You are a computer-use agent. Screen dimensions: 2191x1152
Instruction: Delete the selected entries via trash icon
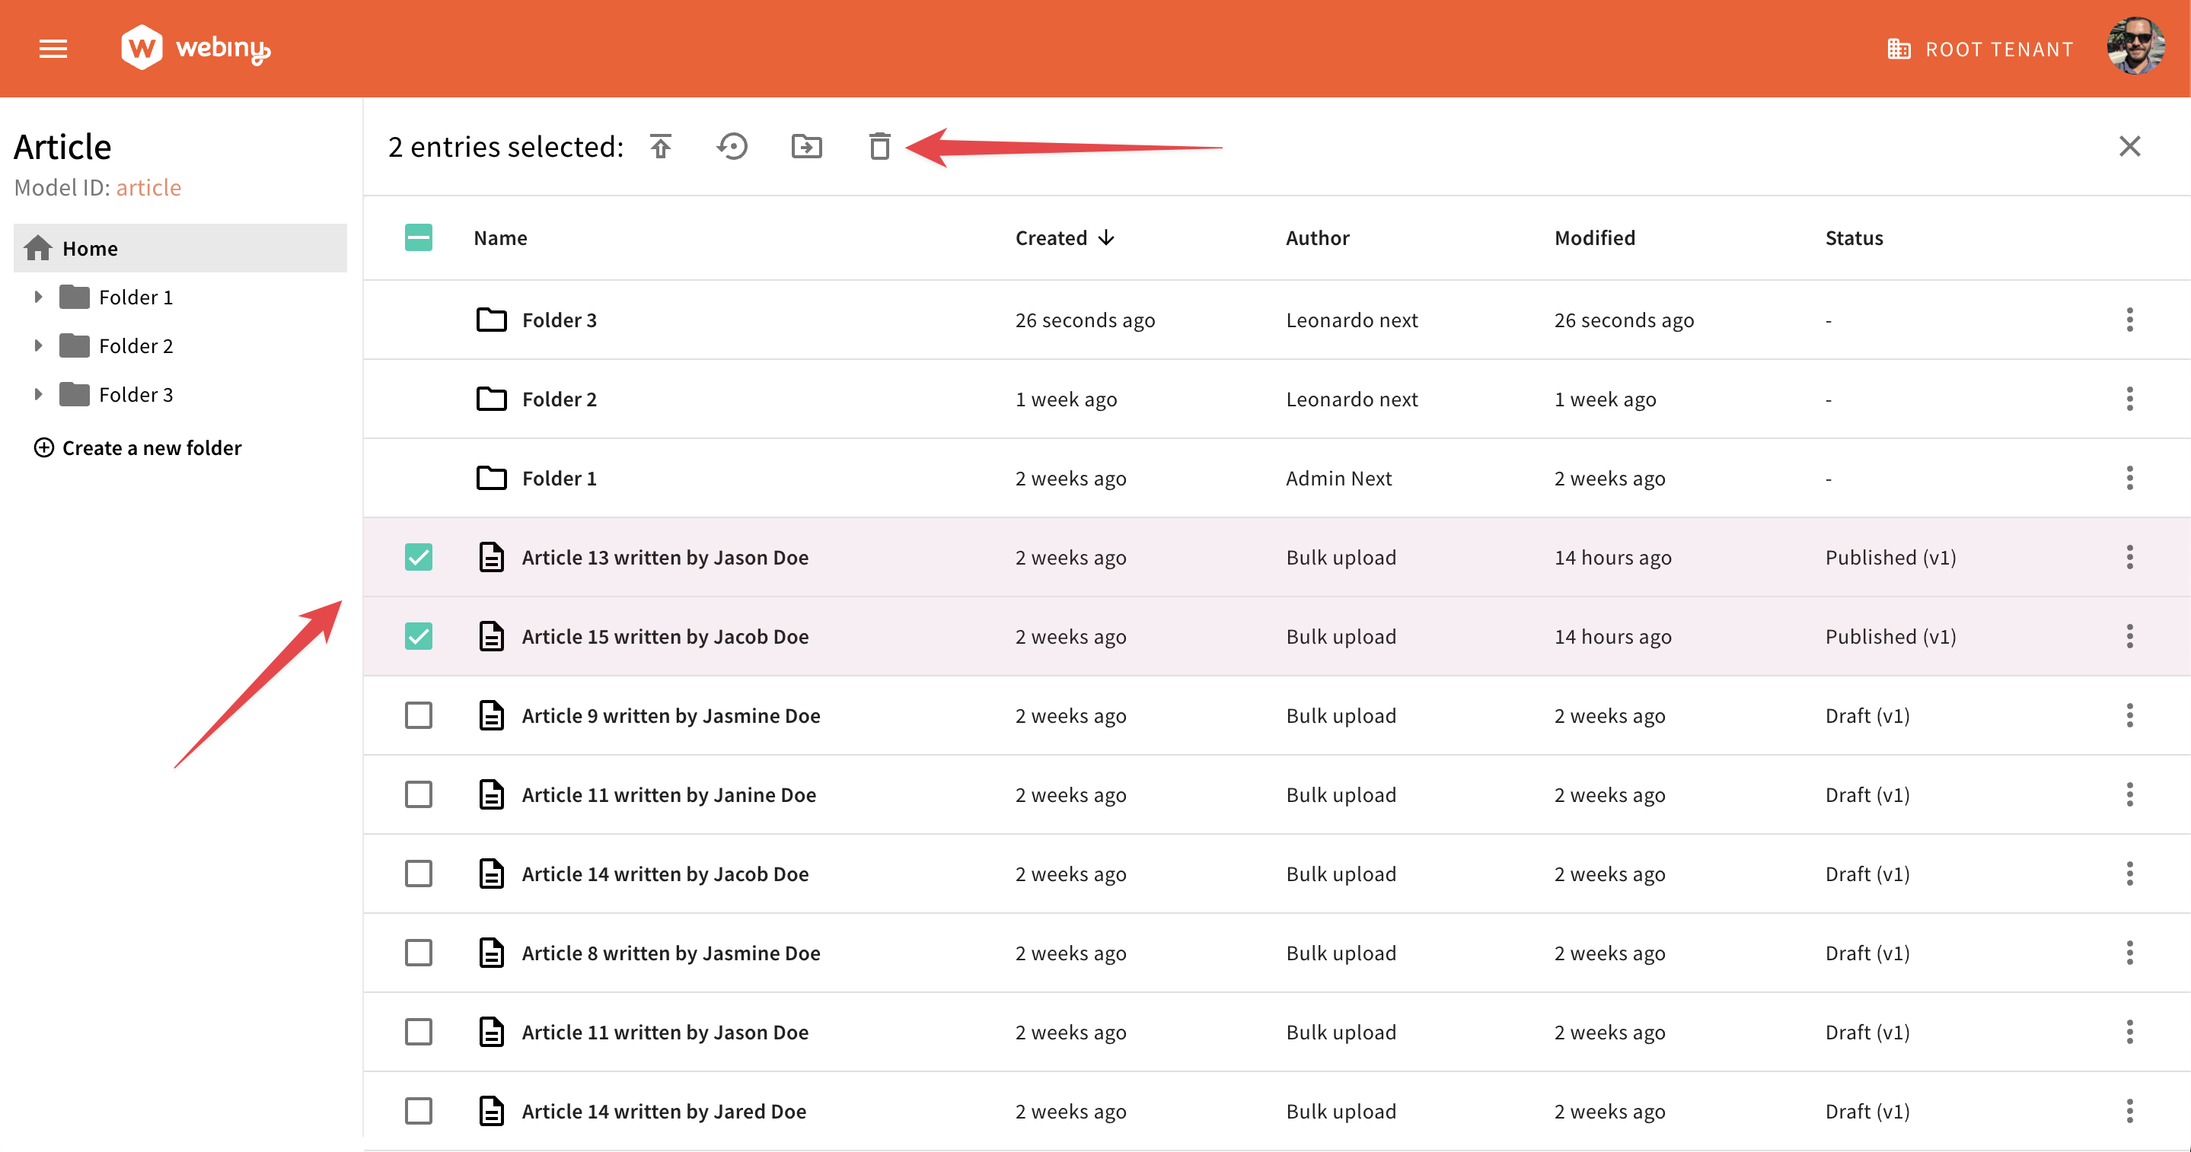pyautogui.click(x=879, y=146)
